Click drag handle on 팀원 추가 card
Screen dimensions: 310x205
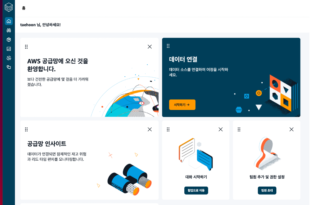point(239,129)
